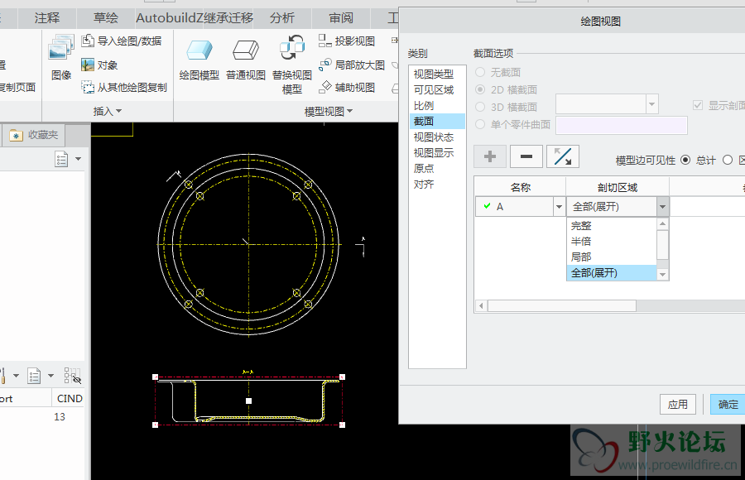The image size is (745, 480).
Task: Choose Half (半倍) in the dropdown list
Action: (x=612, y=242)
